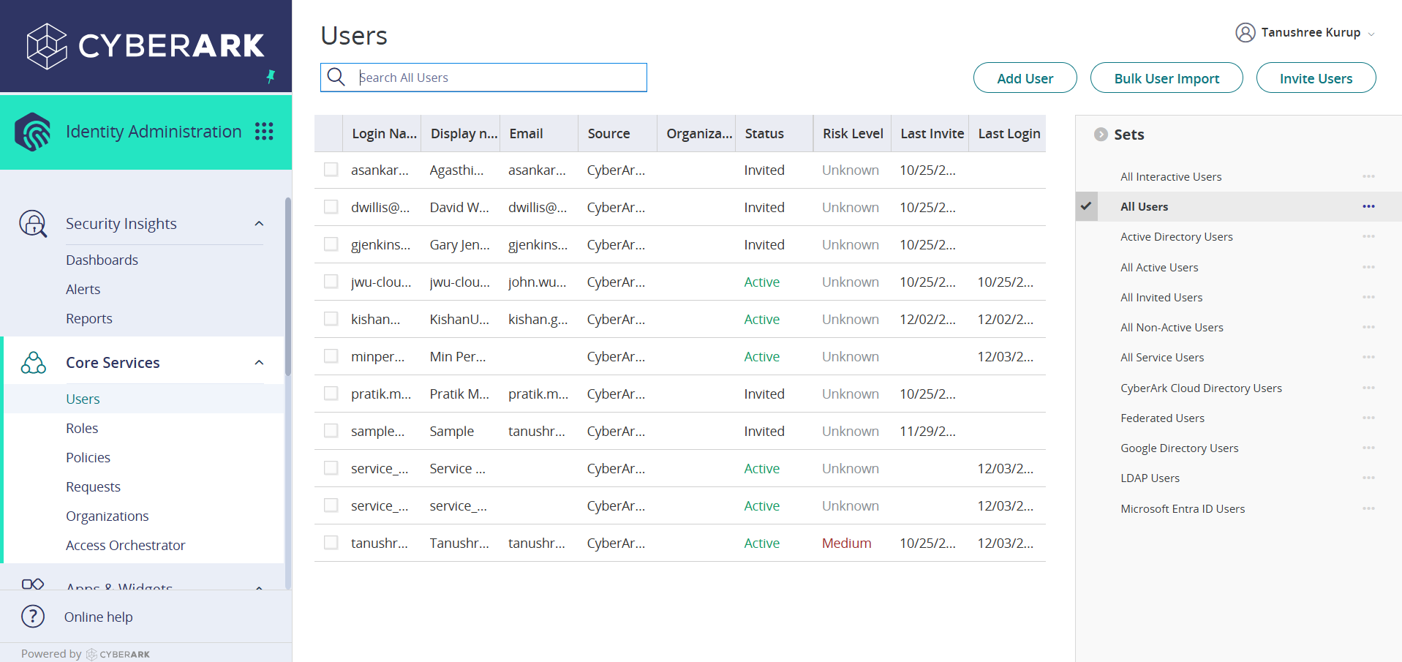This screenshot has height=662, width=1402.
Task: Open options menu for Google Directory Users set
Action: coord(1368,448)
